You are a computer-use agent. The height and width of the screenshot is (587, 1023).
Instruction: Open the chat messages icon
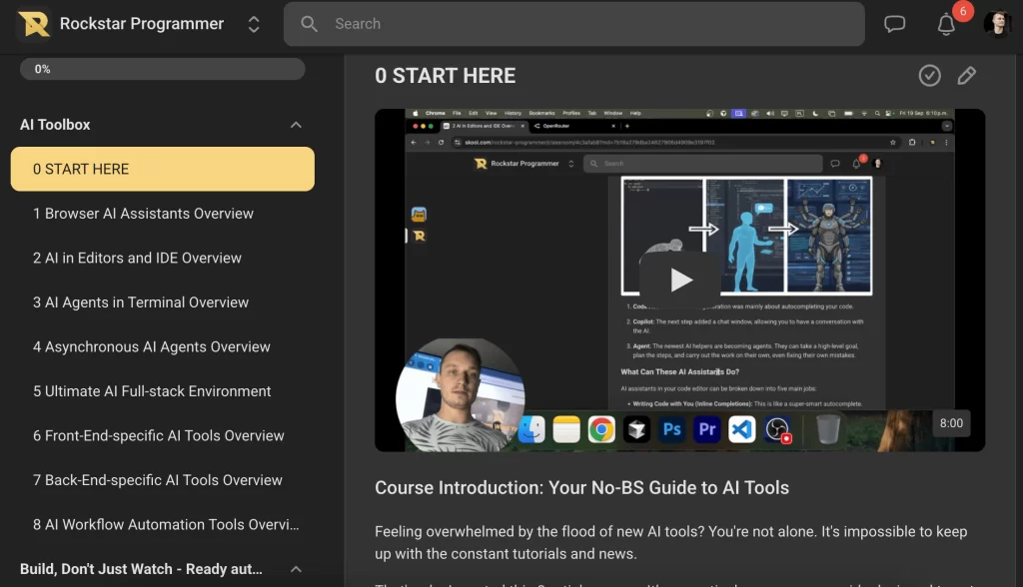[894, 24]
